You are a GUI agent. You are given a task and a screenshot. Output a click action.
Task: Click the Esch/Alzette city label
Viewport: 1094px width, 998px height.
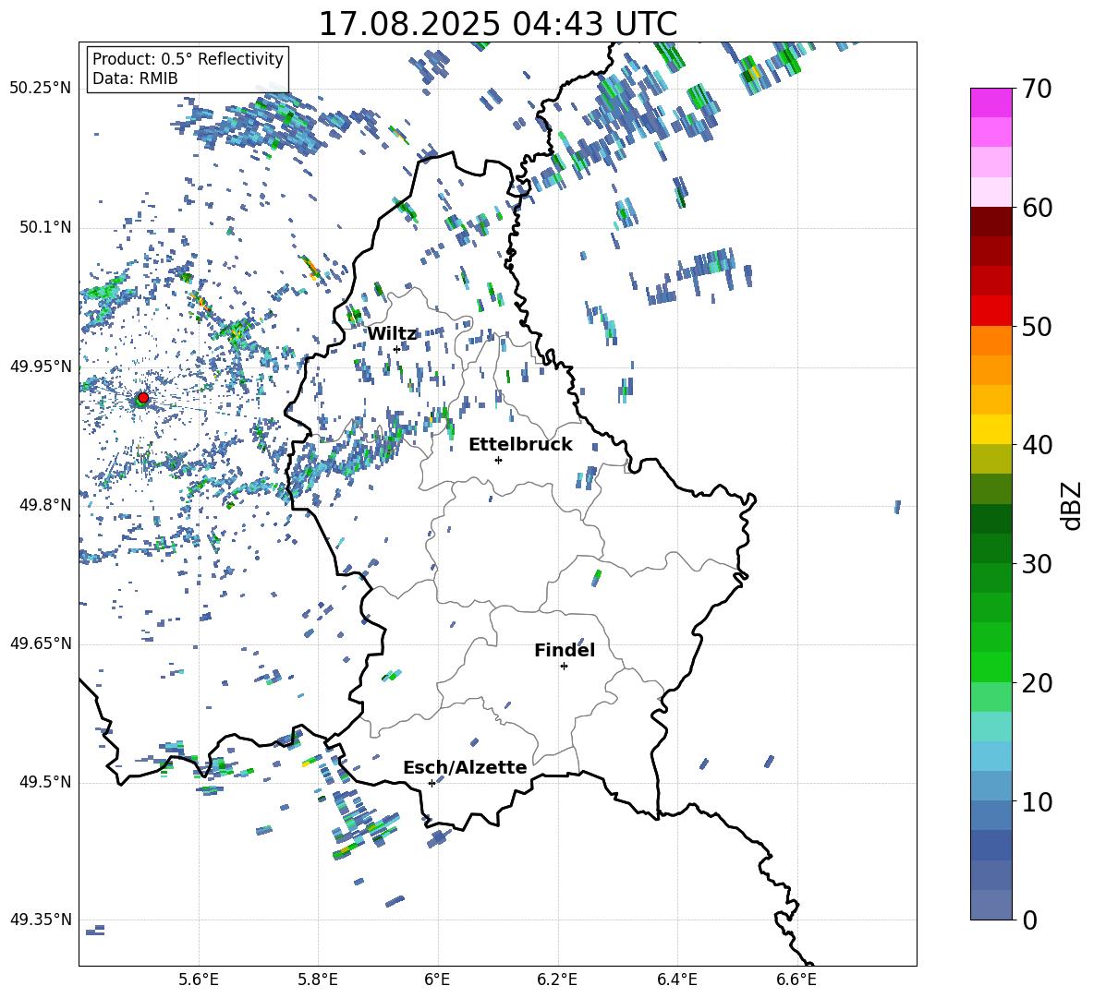click(x=465, y=768)
